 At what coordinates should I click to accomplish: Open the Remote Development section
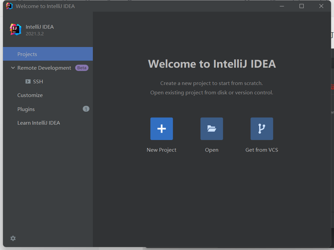[48, 68]
